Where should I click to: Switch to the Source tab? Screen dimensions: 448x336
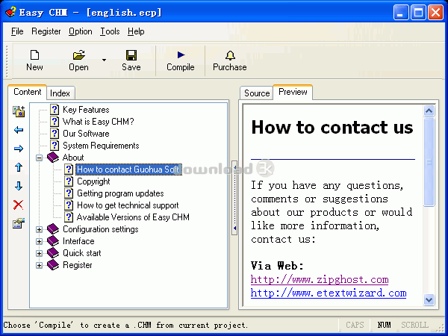click(x=257, y=93)
